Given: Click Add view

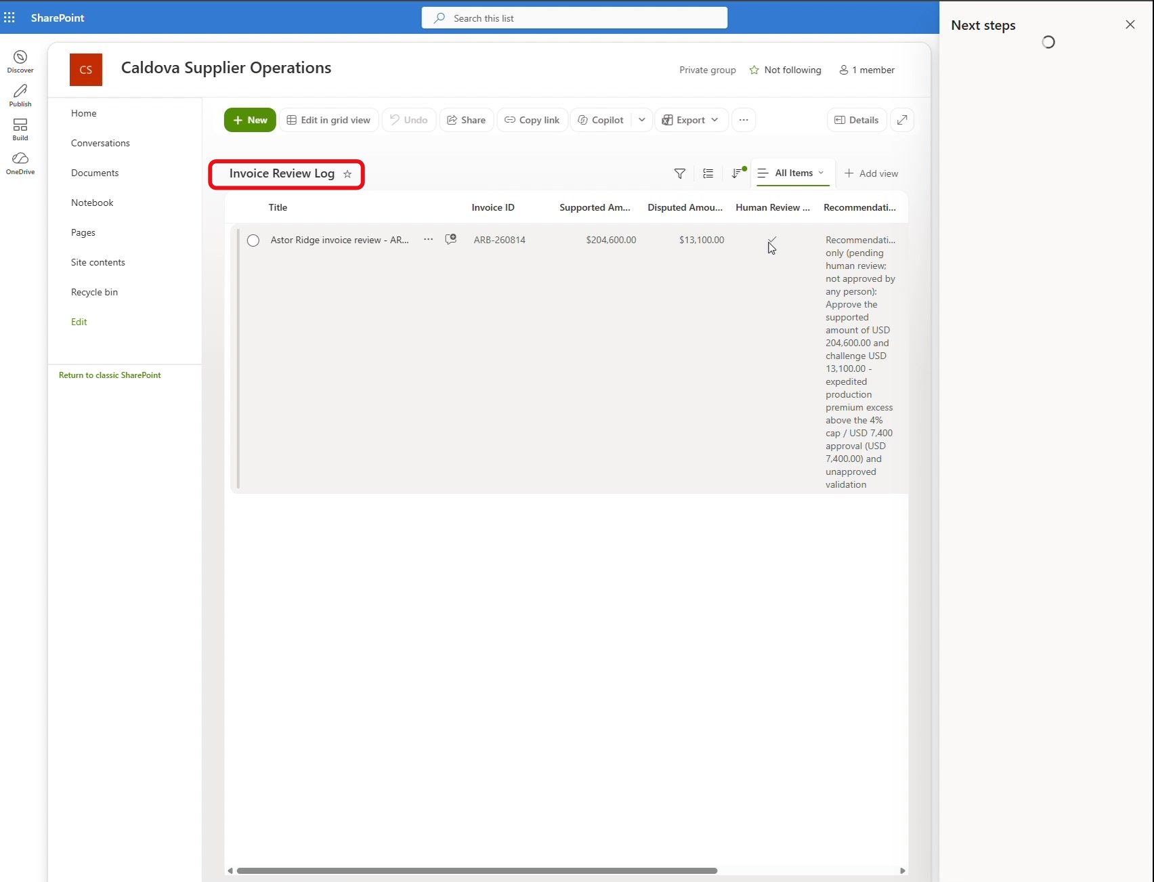Looking at the screenshot, I should click(871, 173).
